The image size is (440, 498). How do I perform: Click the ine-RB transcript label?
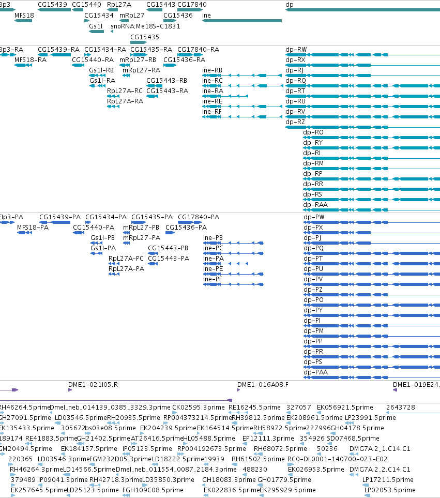click(x=212, y=70)
